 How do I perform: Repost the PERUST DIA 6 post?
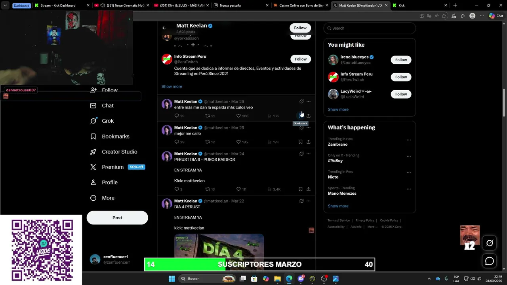point(210,189)
